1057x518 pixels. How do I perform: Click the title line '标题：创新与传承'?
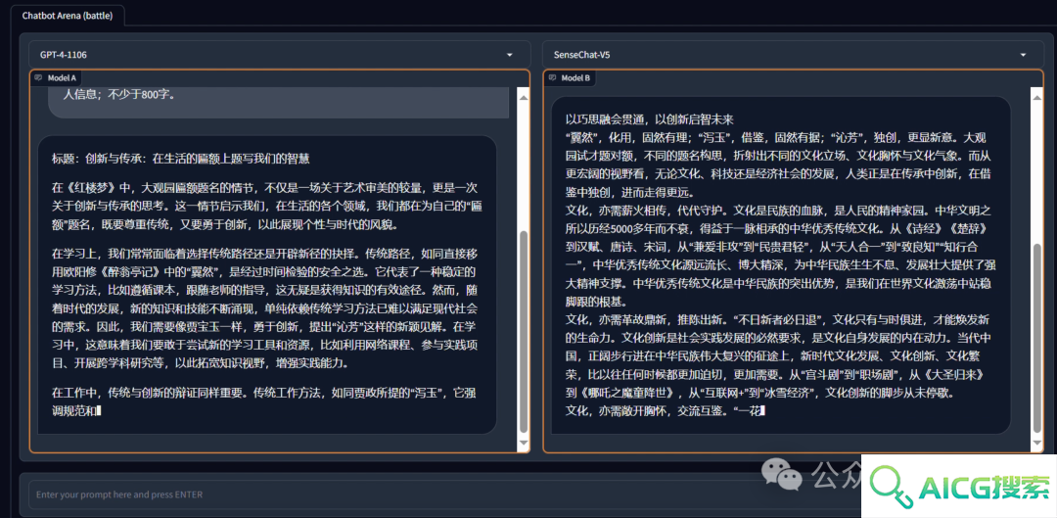coord(181,159)
